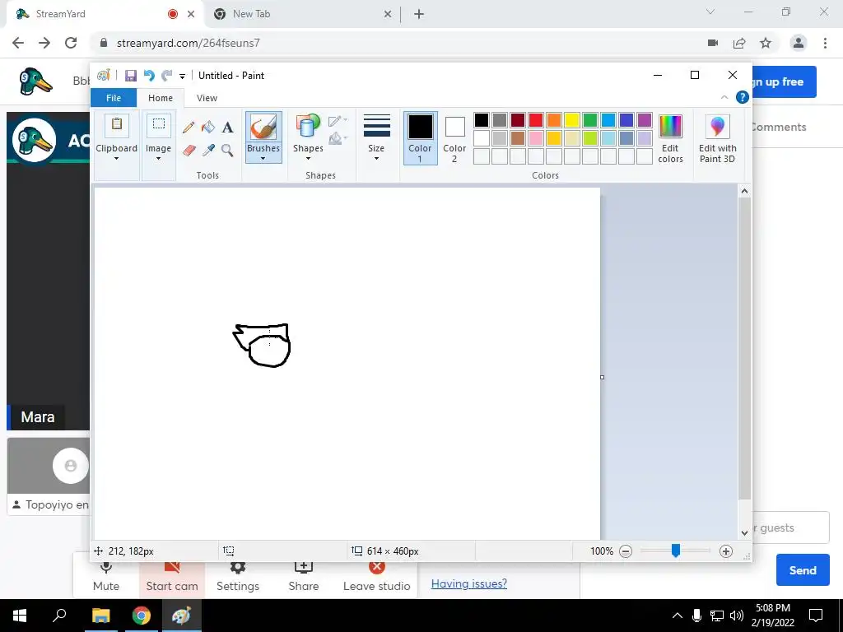
Task: Close the New Tab browser tab
Action: click(388, 15)
